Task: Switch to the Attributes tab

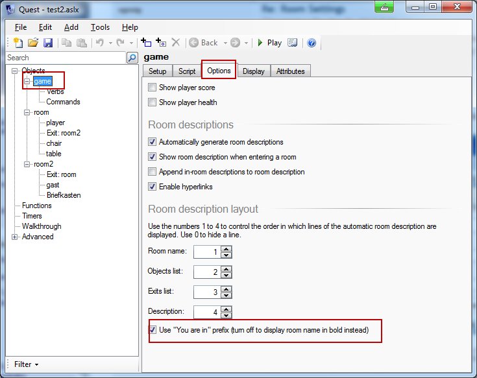Action: (x=291, y=71)
